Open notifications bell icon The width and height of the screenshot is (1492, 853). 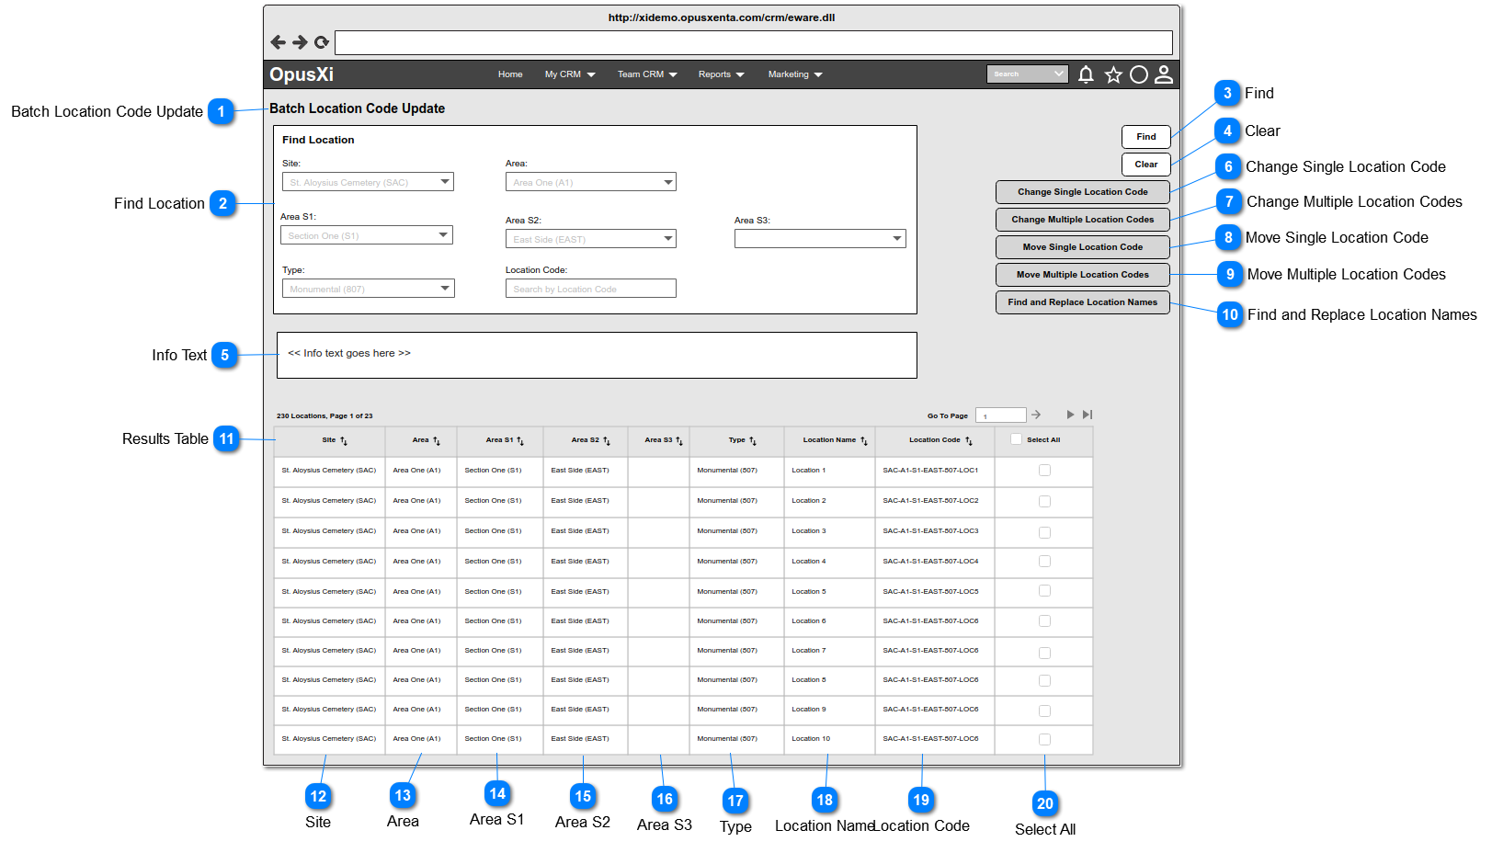click(1086, 74)
